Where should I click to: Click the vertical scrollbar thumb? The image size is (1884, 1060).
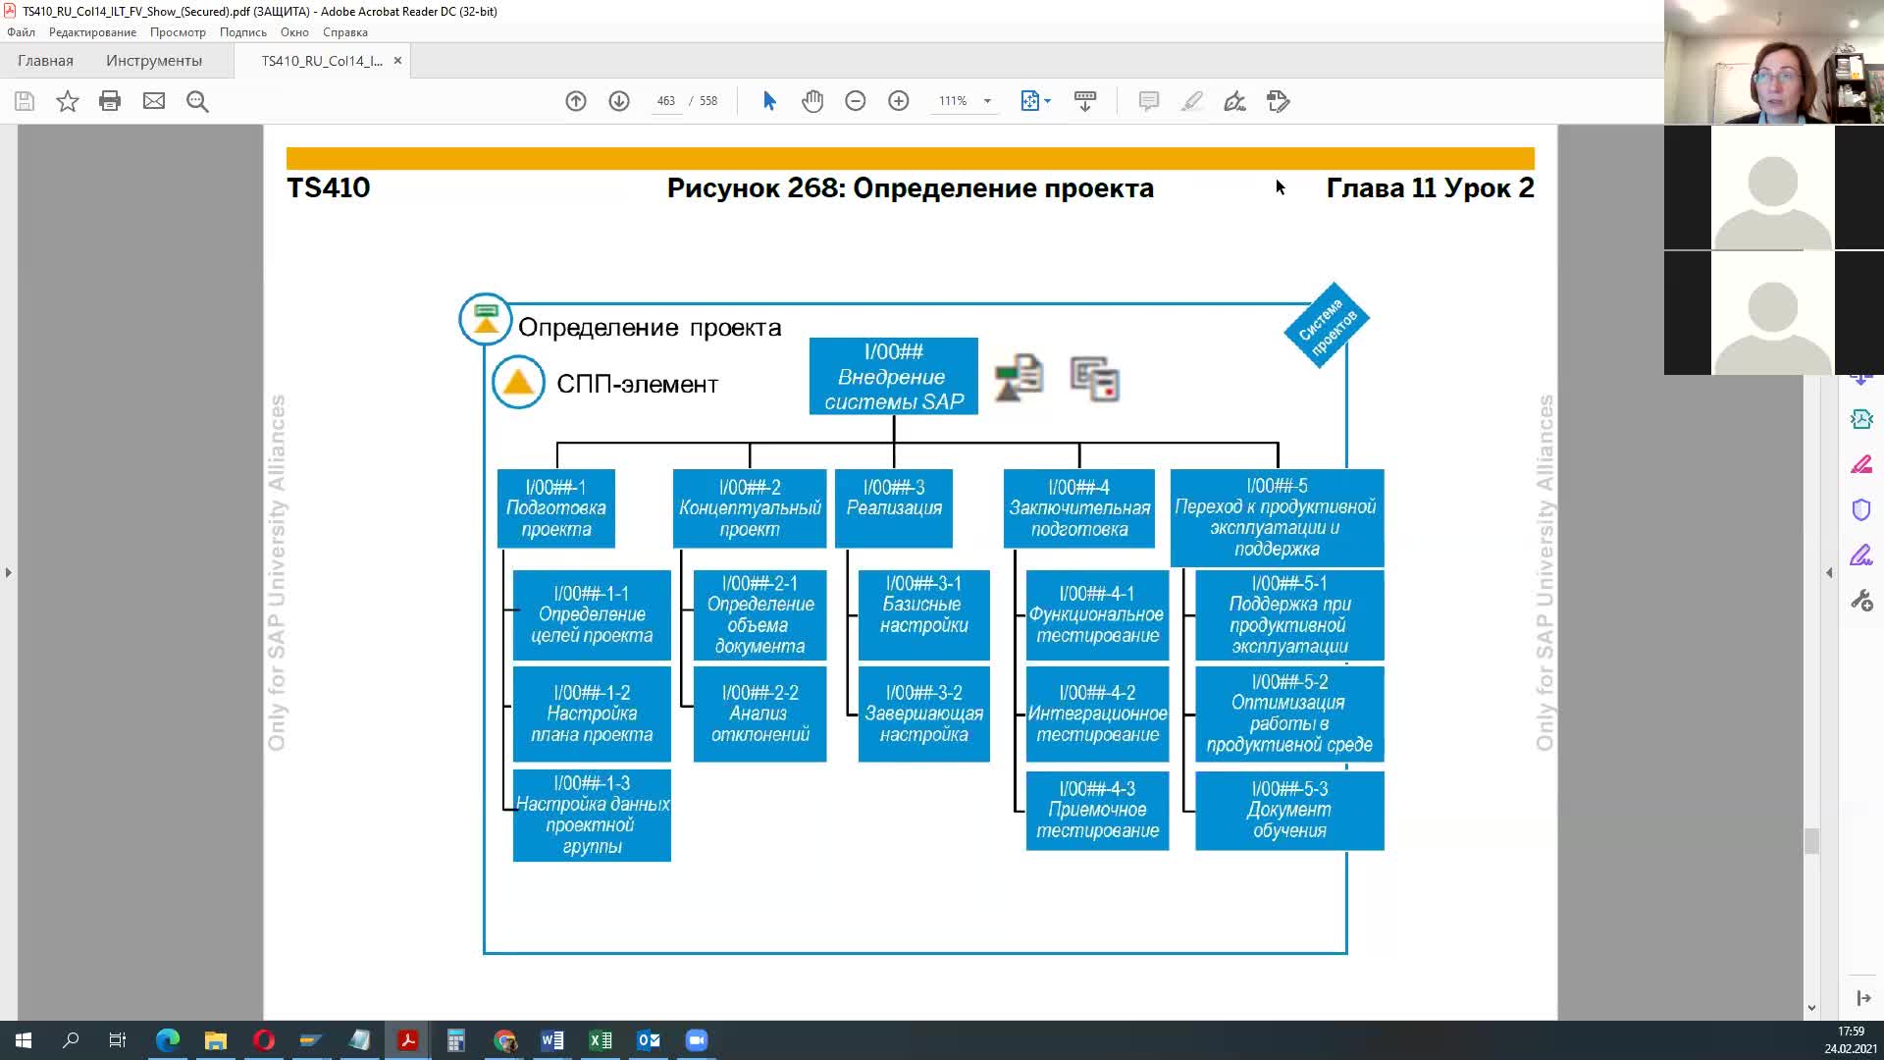point(1811,841)
